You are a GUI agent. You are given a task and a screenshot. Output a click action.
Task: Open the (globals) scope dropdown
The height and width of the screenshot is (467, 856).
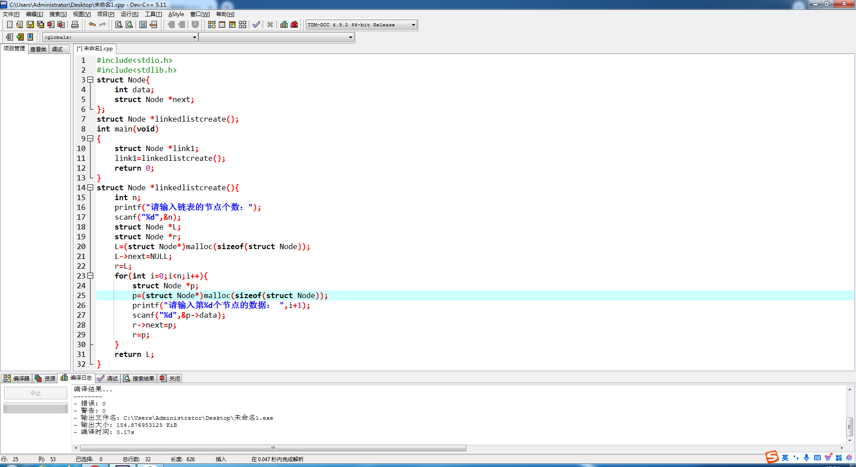pyautogui.click(x=120, y=37)
